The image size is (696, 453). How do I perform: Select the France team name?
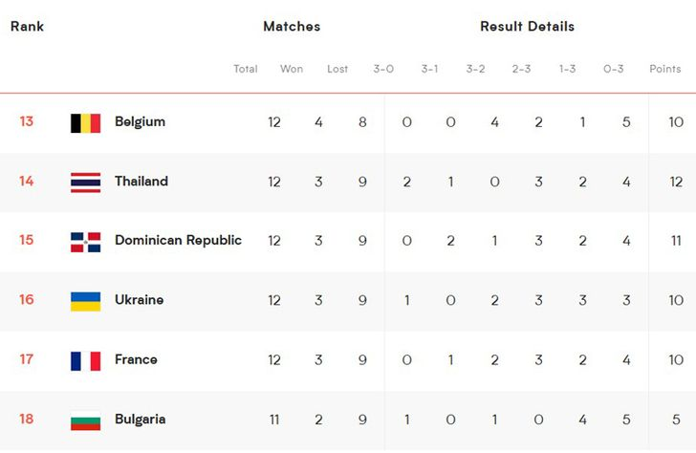pos(136,359)
